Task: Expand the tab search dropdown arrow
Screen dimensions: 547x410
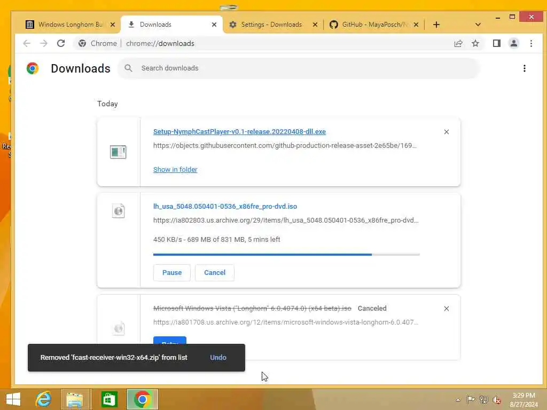Action: (478, 25)
